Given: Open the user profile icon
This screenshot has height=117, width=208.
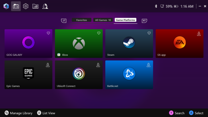Looking at the screenshot, I should pyautogui.click(x=45, y=6).
